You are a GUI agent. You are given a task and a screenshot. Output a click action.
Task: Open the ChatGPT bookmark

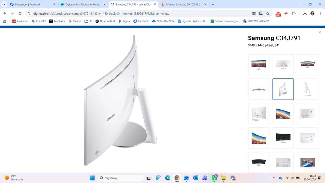[39, 21]
